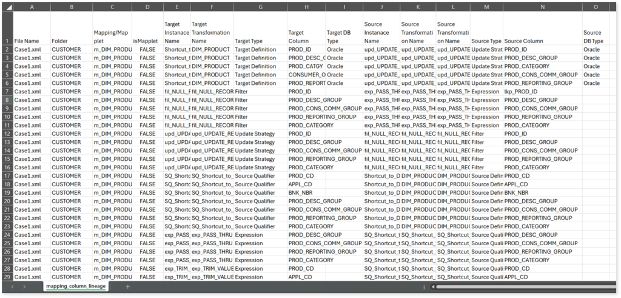The image size is (621, 298).
Task: Click the "Folder" header cell
Action: point(71,28)
